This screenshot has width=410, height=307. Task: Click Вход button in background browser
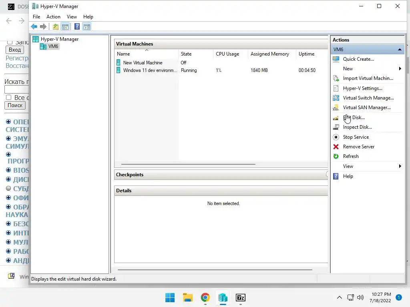[x=15, y=50]
